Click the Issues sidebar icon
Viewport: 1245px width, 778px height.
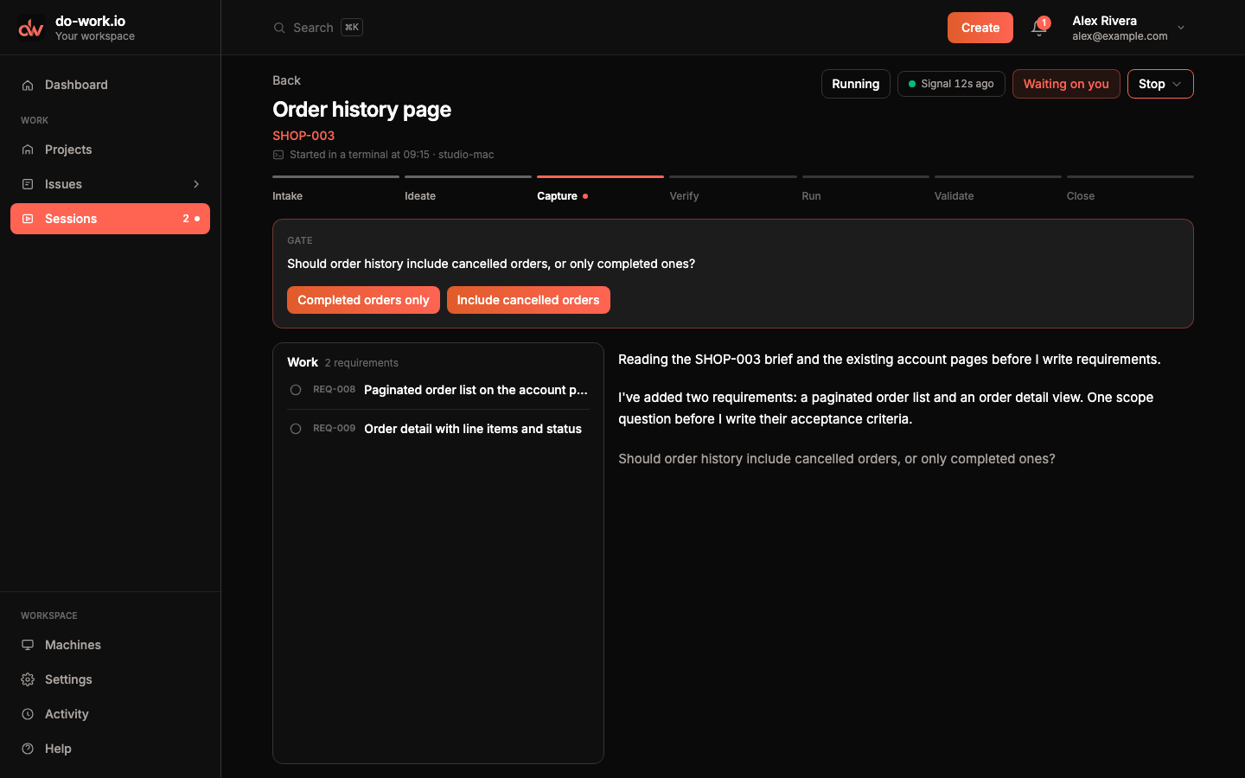point(28,184)
